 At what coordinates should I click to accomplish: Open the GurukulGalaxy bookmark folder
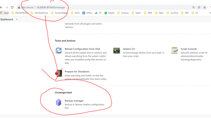pyautogui.click(x=60, y=13)
